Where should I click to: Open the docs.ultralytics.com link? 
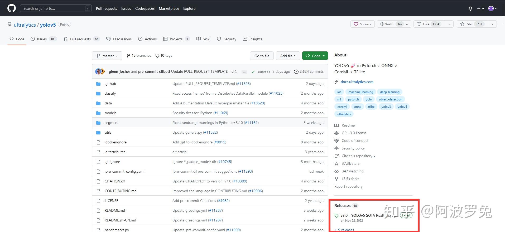point(357,82)
